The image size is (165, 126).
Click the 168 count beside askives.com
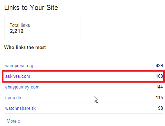(159, 76)
